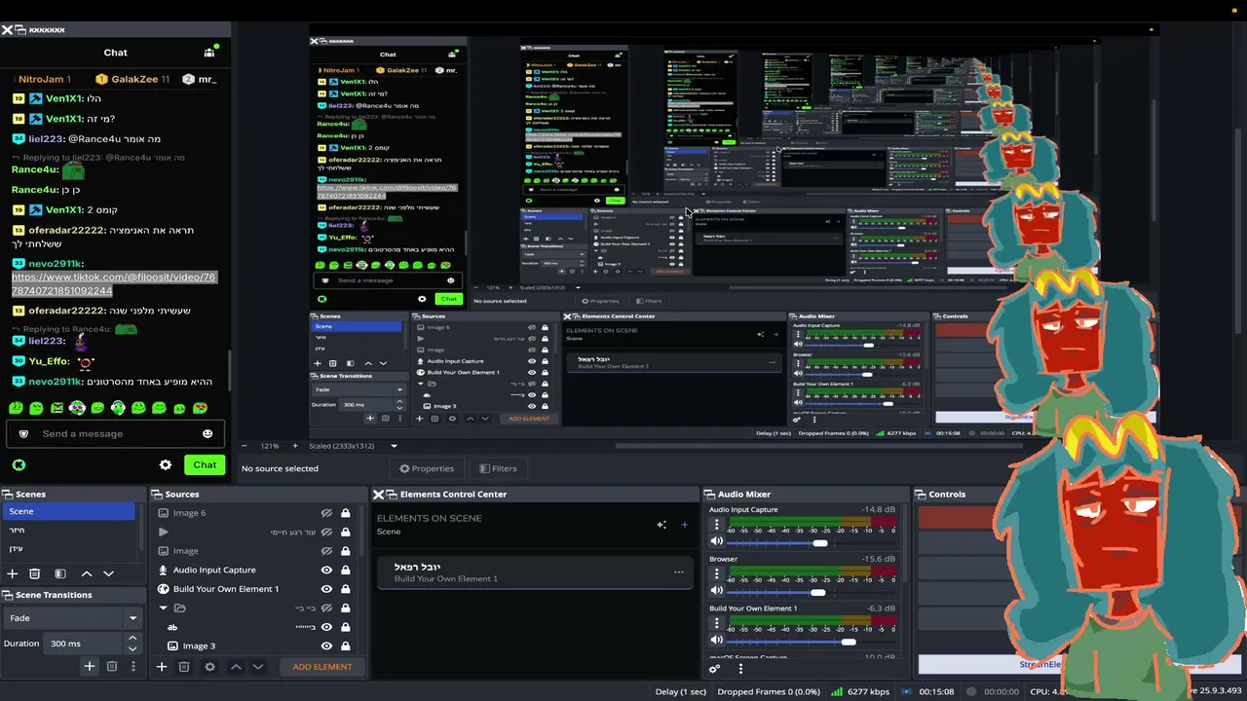Open the element card three-dot menu
Screen dimensions: 1247x701
[x=678, y=572]
